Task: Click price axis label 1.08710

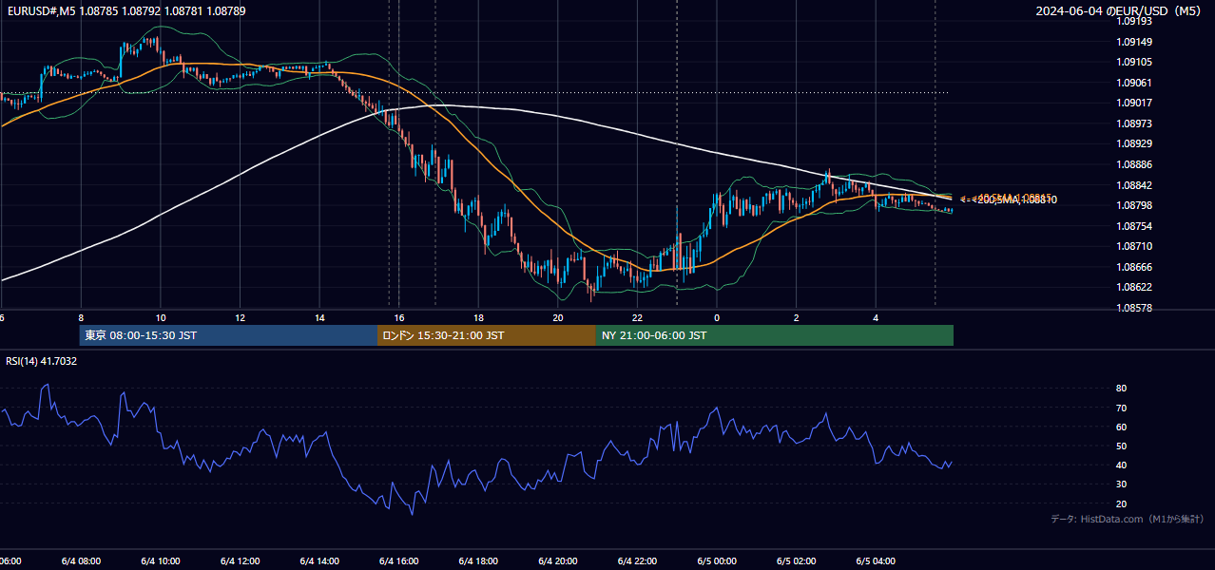Action: (x=1134, y=246)
